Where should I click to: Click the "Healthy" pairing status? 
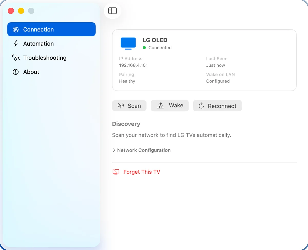pos(127,81)
